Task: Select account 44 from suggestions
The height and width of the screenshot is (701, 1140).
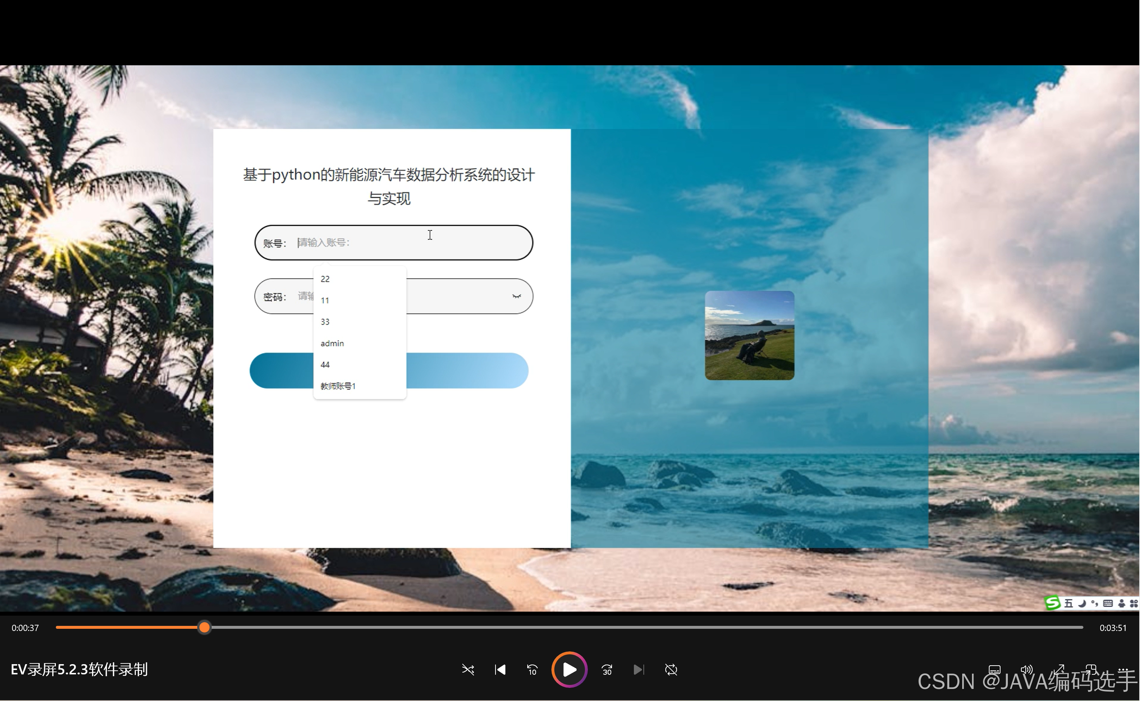Action: tap(360, 364)
